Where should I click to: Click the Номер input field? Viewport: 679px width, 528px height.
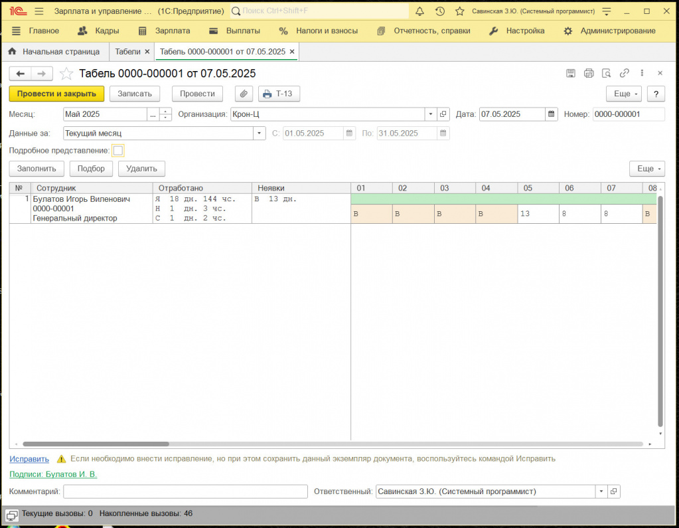629,114
